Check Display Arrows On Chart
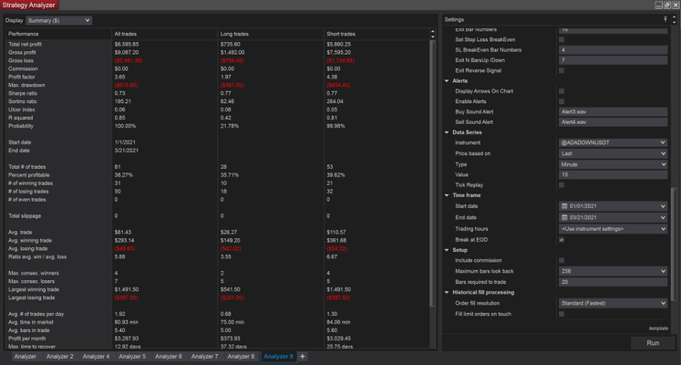The width and height of the screenshot is (681, 365). [x=562, y=91]
